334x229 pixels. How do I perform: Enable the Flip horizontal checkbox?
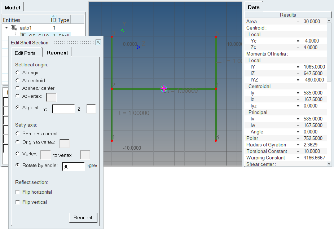pyautogui.click(x=18, y=192)
